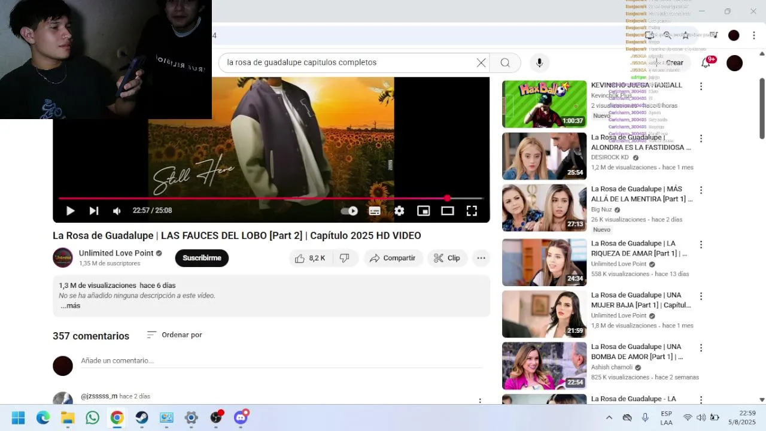
Task: Open options menu for MÁS ALLÁ DE LA MENTIRA
Action: click(701, 190)
